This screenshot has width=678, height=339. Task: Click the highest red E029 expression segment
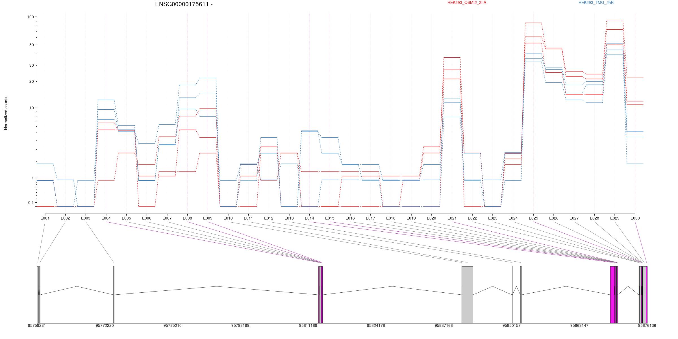coord(615,20)
